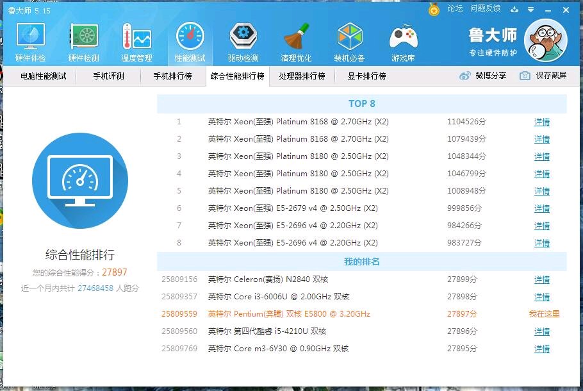The height and width of the screenshot is (391, 583).
Task: Click score 999856分
Action: point(464,208)
